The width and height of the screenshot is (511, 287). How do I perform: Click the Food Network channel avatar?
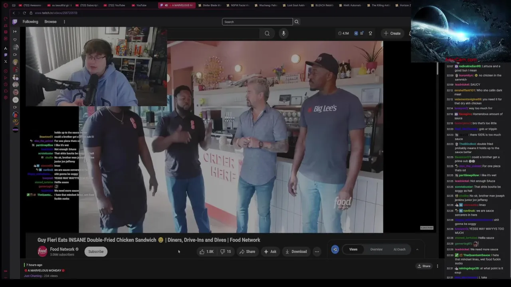point(42,252)
